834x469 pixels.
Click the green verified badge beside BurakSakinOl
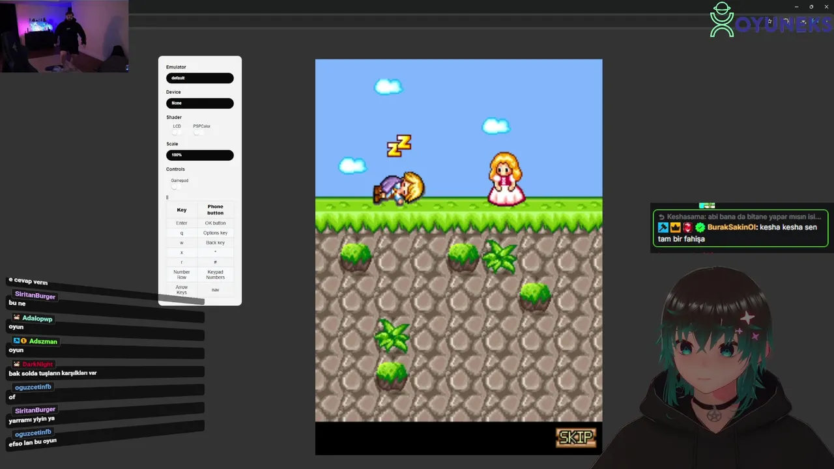click(x=700, y=227)
